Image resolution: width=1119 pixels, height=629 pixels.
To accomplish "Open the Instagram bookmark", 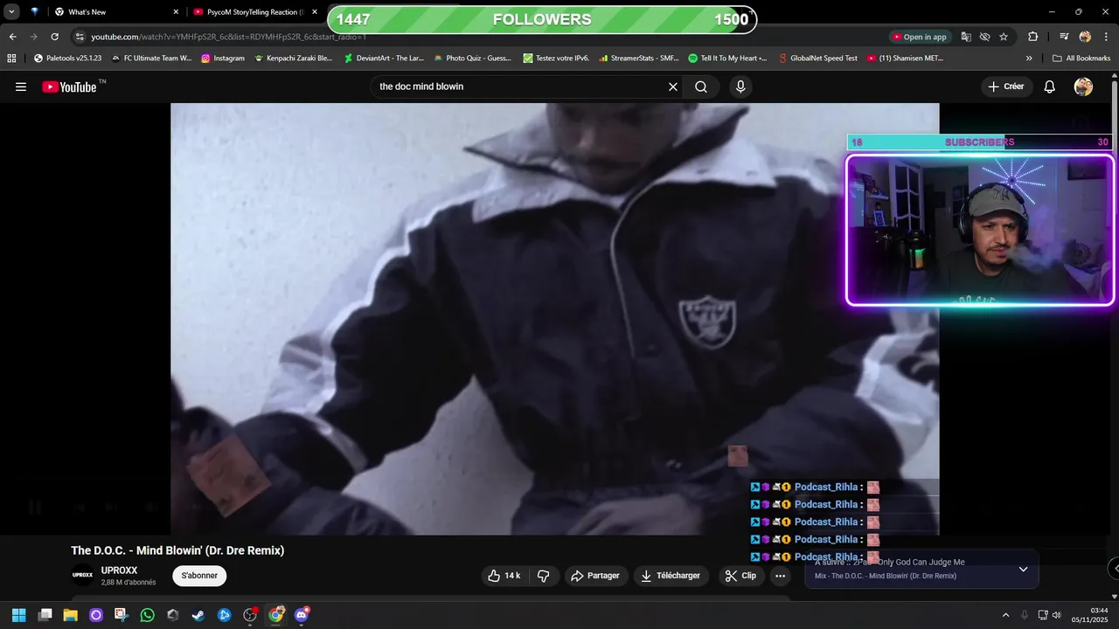I will click(x=223, y=59).
